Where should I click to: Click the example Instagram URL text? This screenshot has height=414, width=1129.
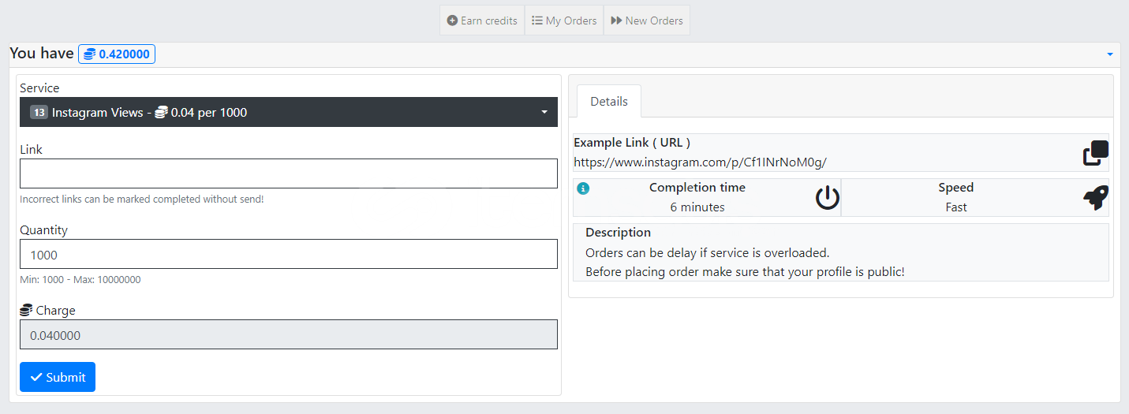tap(700, 162)
